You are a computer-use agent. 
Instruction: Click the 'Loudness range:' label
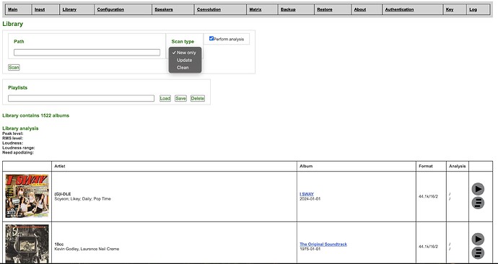(x=19, y=148)
